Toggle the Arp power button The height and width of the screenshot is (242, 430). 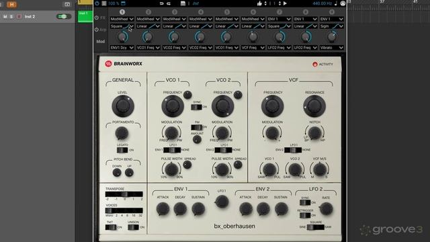tap(97, 30)
